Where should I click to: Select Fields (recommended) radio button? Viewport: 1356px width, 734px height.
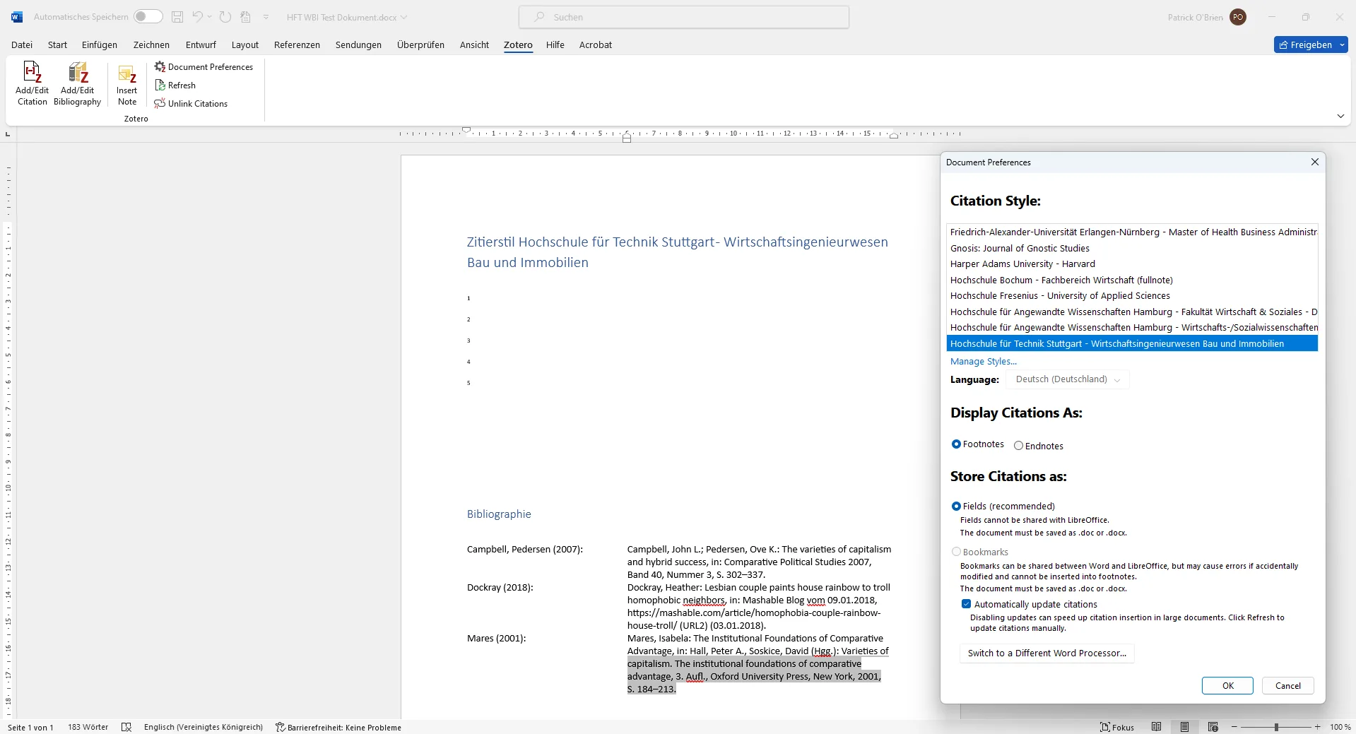point(956,506)
